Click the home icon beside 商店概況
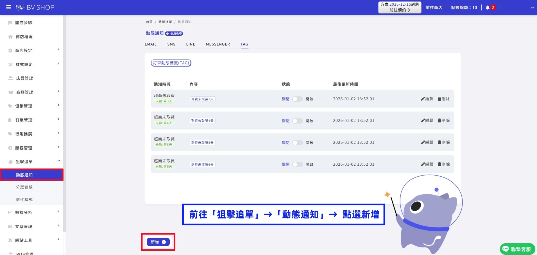 click(x=10, y=37)
